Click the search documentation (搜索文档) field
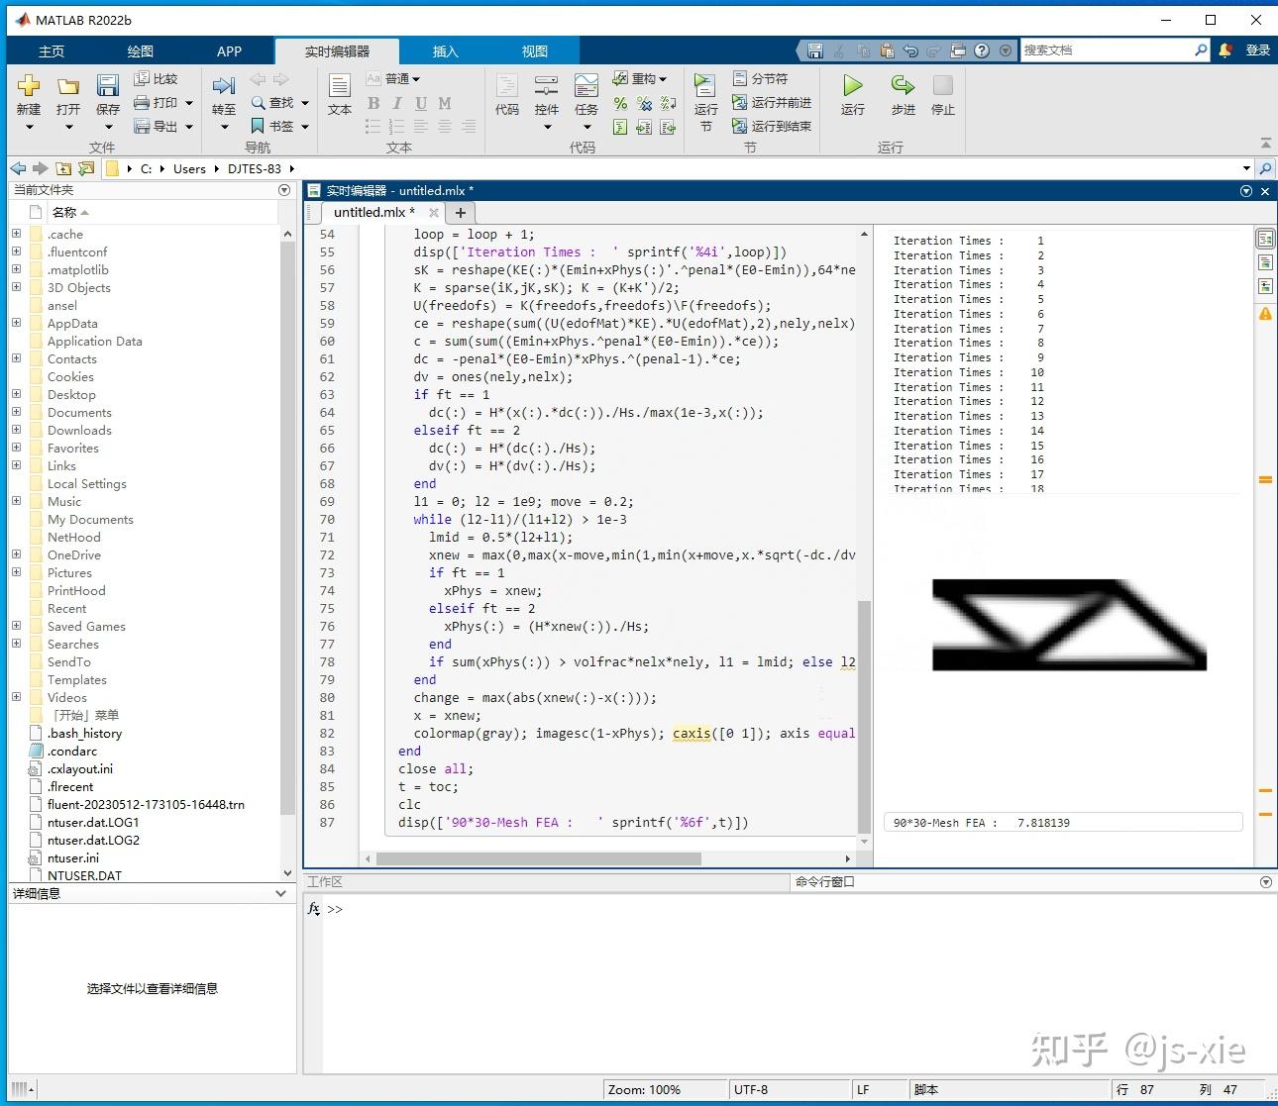Viewport: 1278px width, 1106px height. [x=1105, y=50]
